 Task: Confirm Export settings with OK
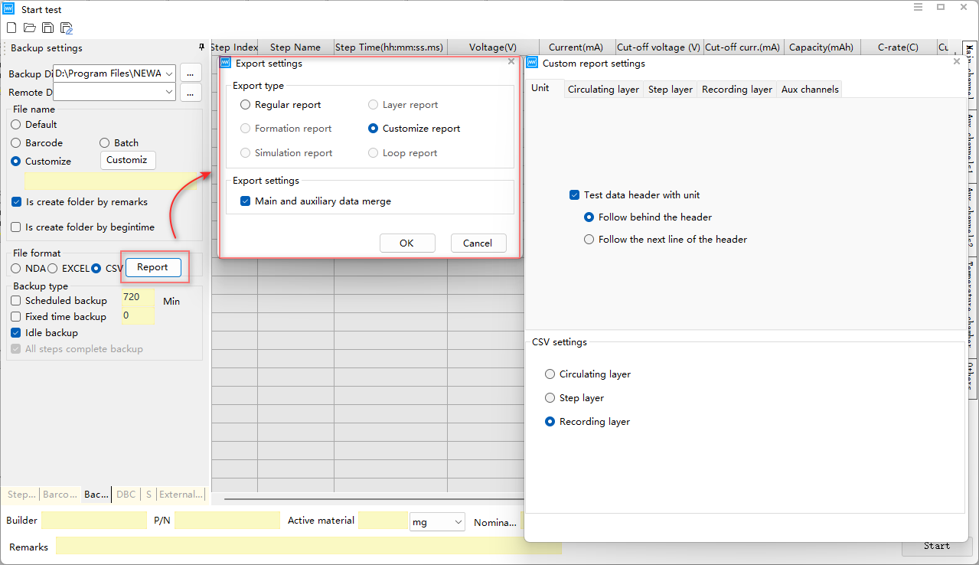click(407, 243)
